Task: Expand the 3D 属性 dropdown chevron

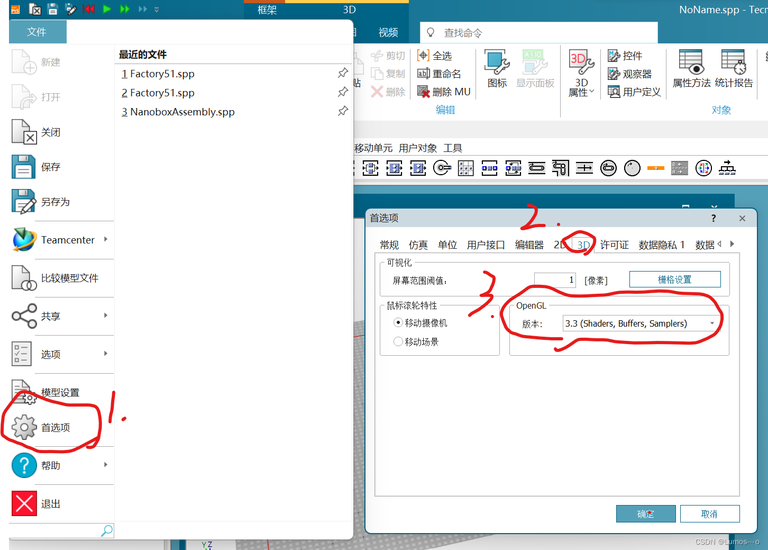Action: click(591, 91)
